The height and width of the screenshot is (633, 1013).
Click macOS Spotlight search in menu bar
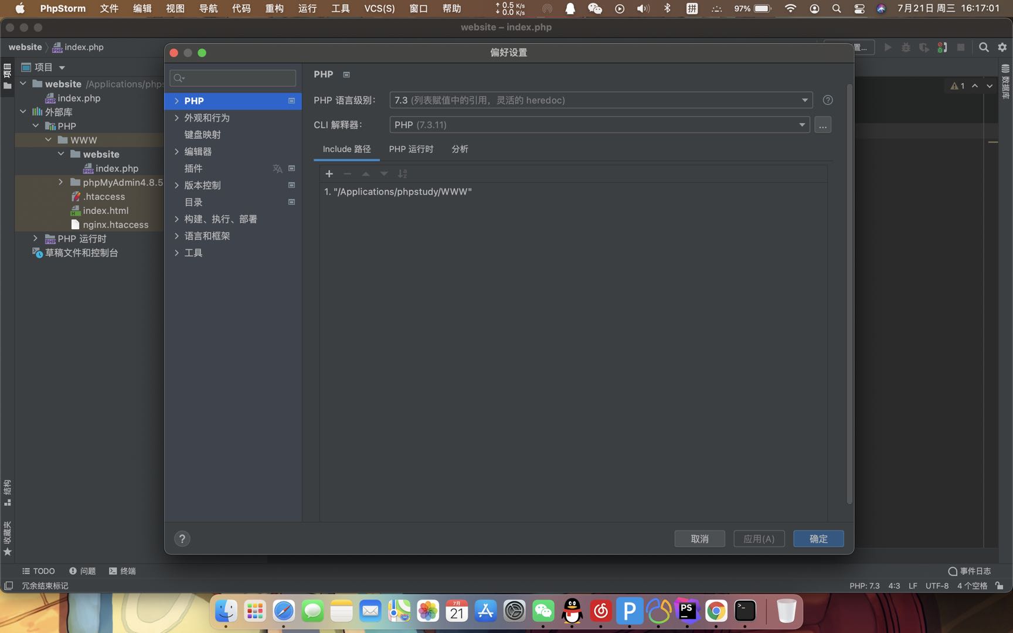pyautogui.click(x=837, y=9)
